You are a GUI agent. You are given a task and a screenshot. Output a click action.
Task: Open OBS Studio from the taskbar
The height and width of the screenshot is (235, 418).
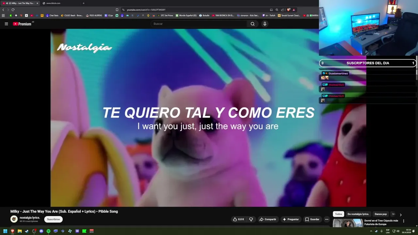[34, 231]
